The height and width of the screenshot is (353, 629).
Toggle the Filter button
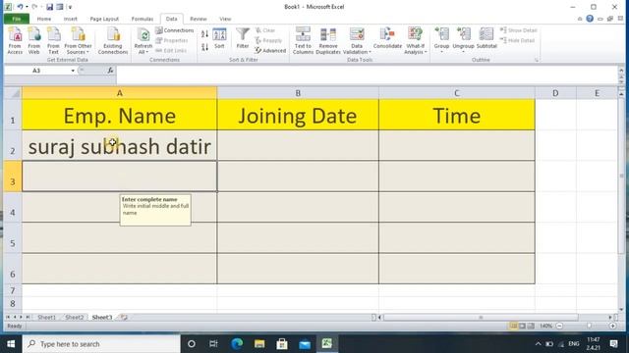(x=243, y=38)
